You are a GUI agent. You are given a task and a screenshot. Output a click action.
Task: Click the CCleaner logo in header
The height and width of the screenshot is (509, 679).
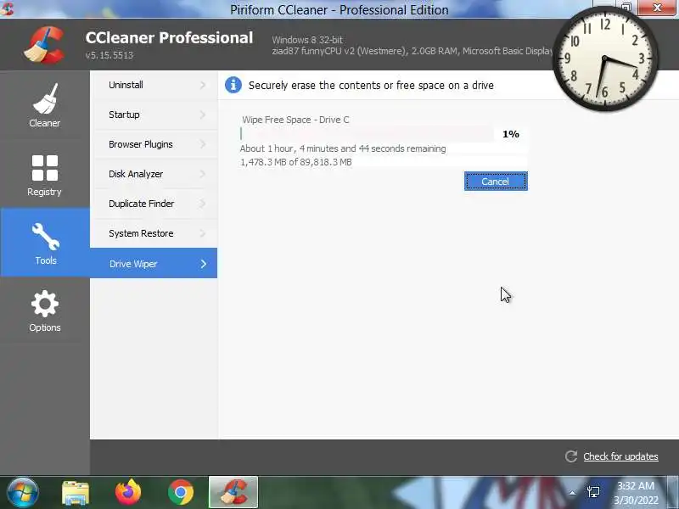click(45, 45)
